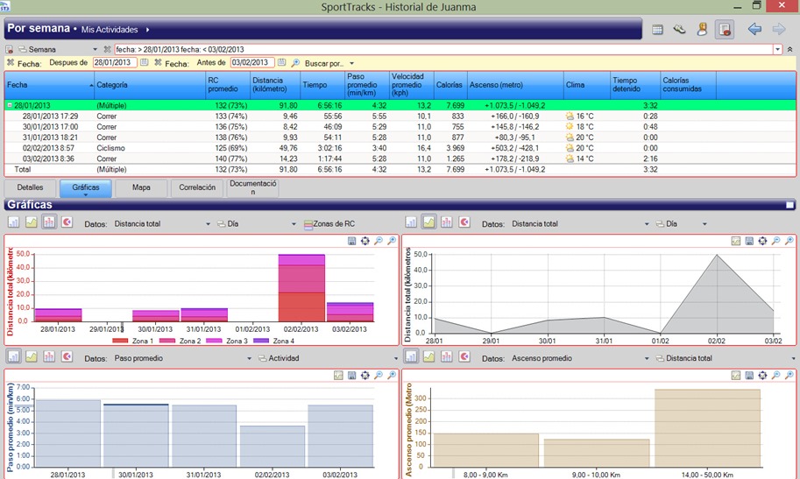This screenshot has height=479, width=800.
Task: Open the equipment shoe icon in the top toolbar
Action: click(x=679, y=30)
